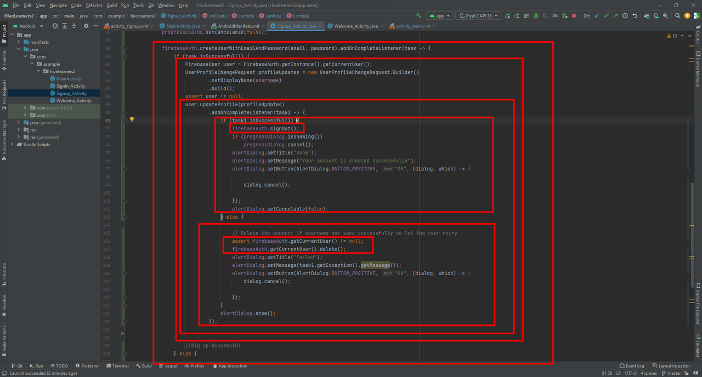The image size is (702, 377).
Task: Close the Signup_Activity.java tab
Action: (x=320, y=26)
